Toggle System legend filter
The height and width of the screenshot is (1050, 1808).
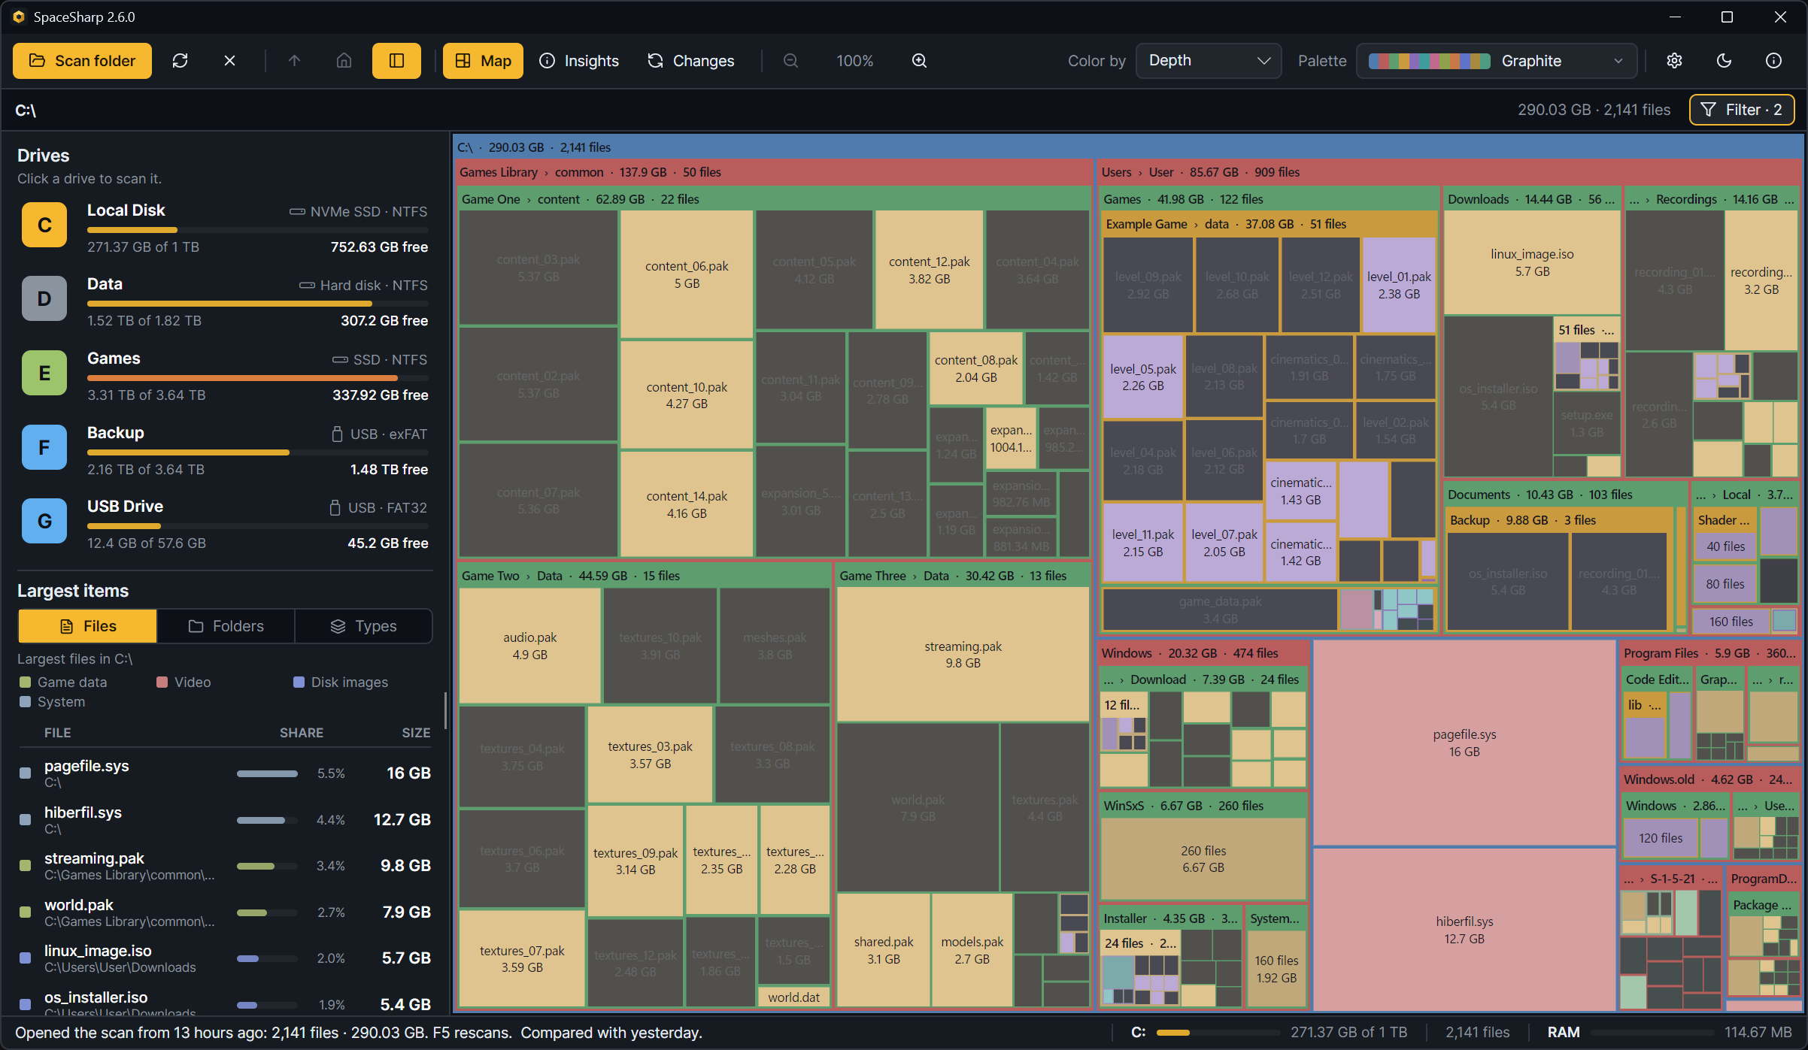click(x=52, y=702)
